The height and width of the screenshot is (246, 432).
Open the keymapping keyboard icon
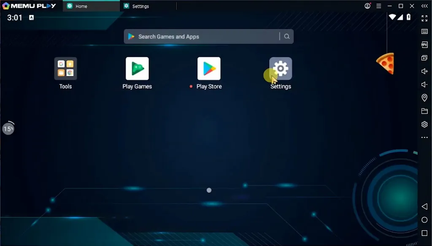(x=424, y=31)
